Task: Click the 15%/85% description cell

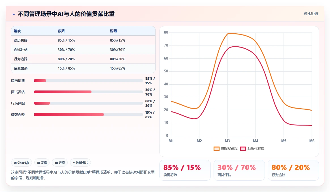Action: tap(118, 68)
